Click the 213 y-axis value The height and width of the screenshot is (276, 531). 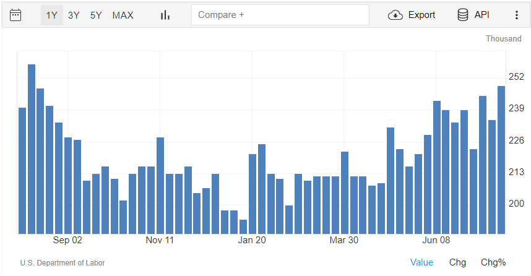[516, 172]
